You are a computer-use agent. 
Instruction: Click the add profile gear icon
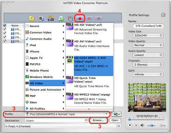pyautogui.click(x=61, y=18)
